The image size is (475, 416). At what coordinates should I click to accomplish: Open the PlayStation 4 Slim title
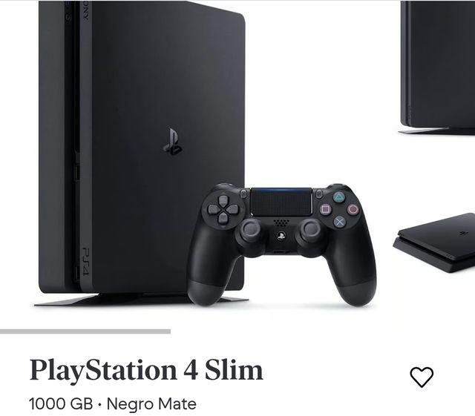click(146, 370)
